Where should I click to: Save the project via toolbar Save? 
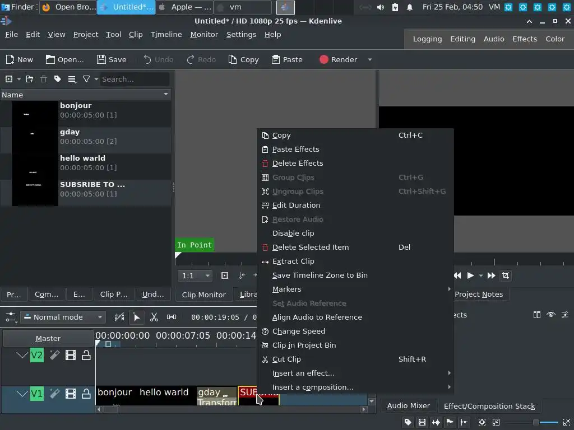coord(112,59)
